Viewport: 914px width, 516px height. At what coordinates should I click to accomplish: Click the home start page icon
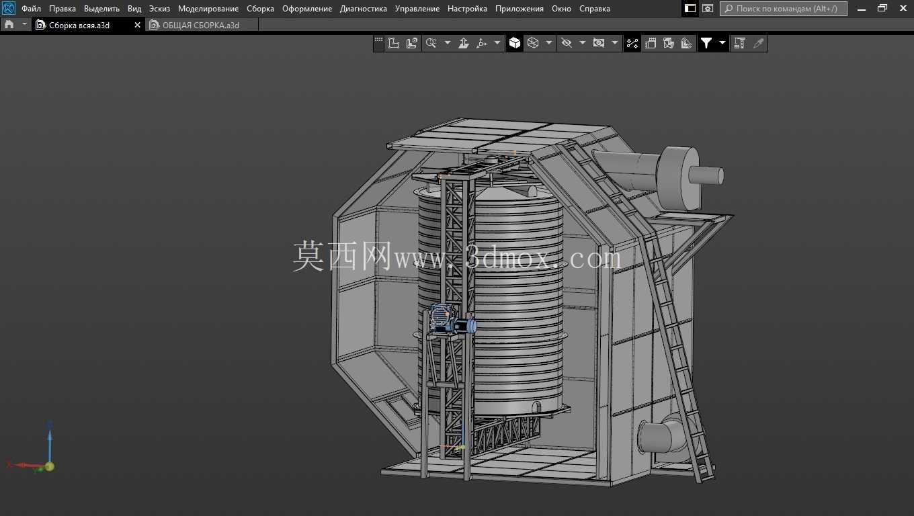(9, 25)
